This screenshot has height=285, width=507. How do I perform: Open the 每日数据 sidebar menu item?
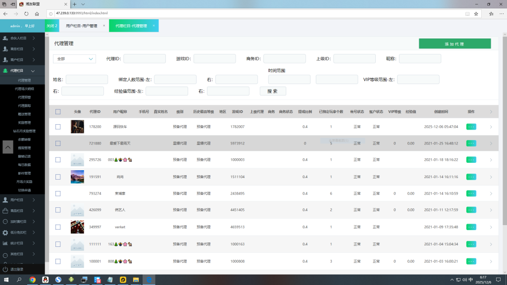click(x=24, y=164)
